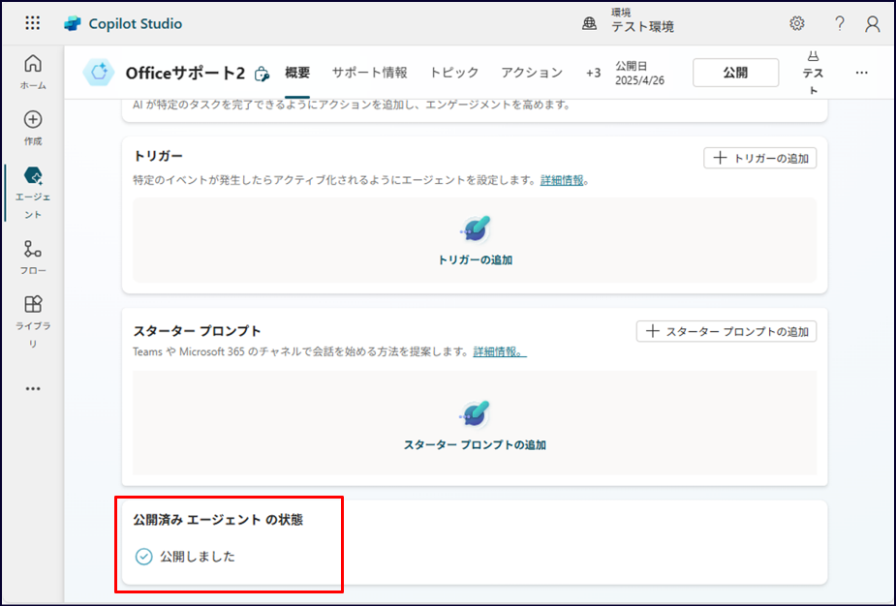This screenshot has height=606, width=896.
Task: Switch to the アクション tab
Action: (532, 73)
